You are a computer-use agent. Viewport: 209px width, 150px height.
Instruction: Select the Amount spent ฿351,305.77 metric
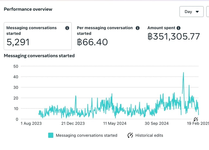pyautogui.click(x=174, y=36)
